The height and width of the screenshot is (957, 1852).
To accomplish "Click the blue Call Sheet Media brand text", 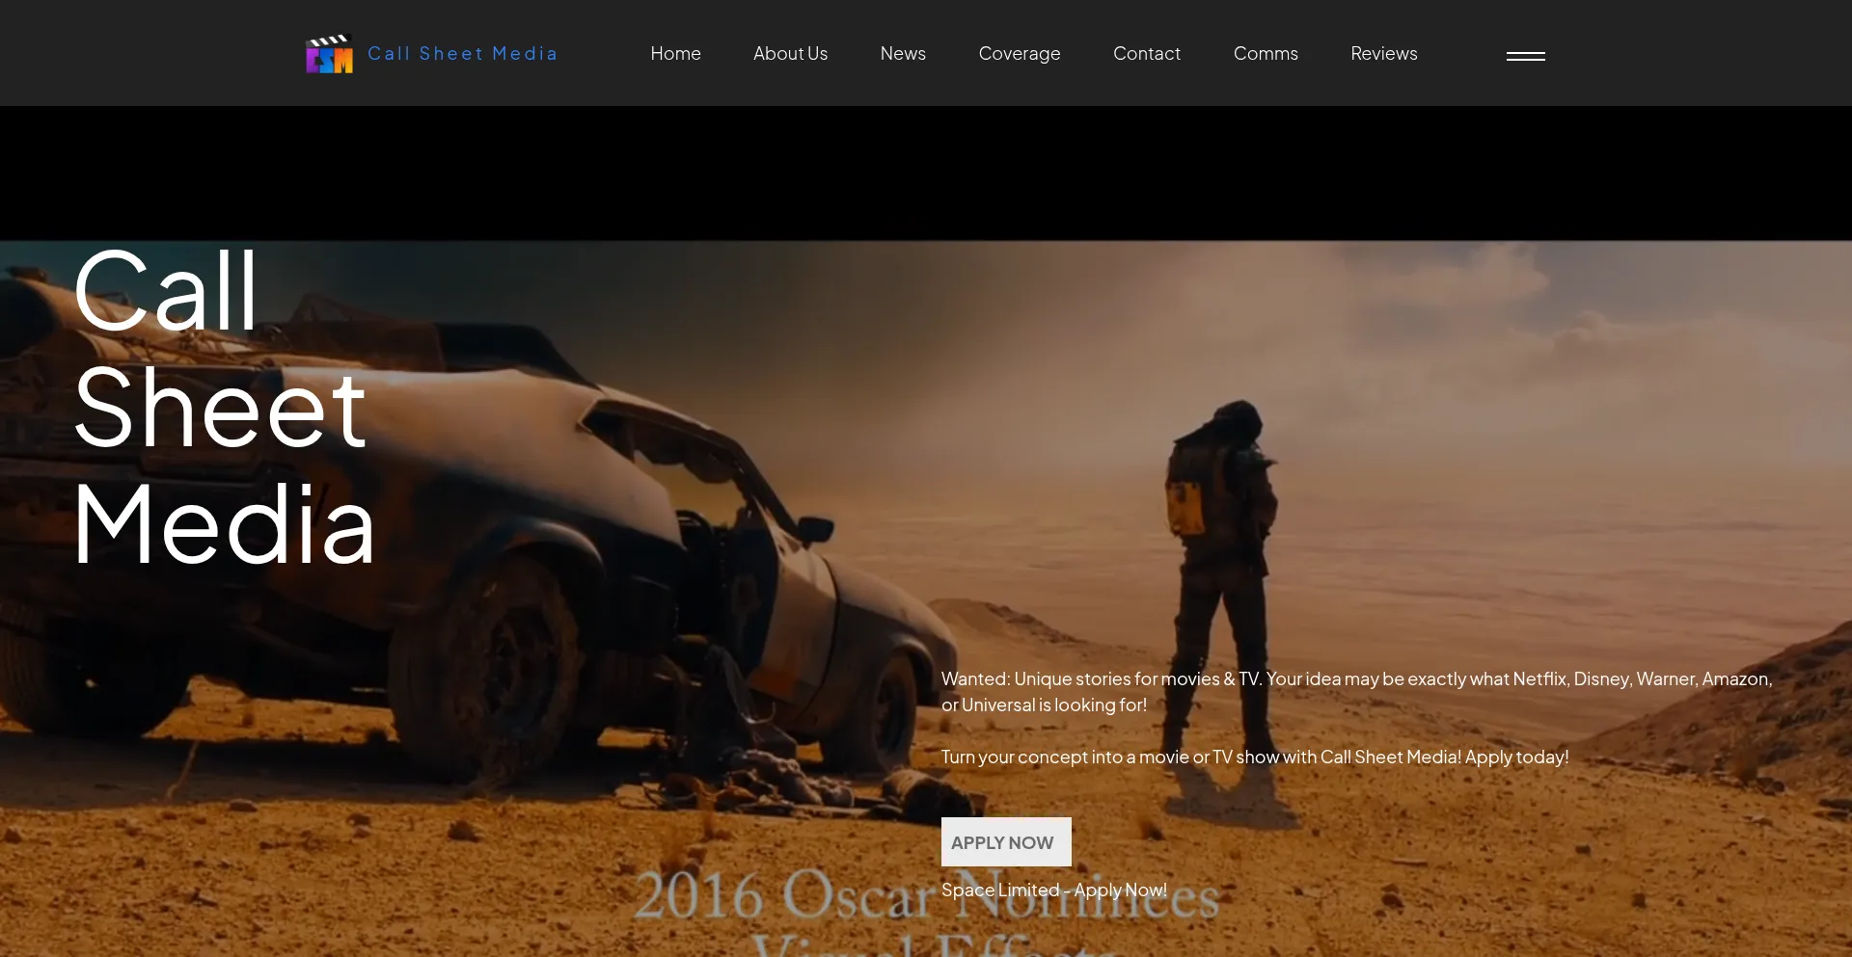I will tap(462, 54).
